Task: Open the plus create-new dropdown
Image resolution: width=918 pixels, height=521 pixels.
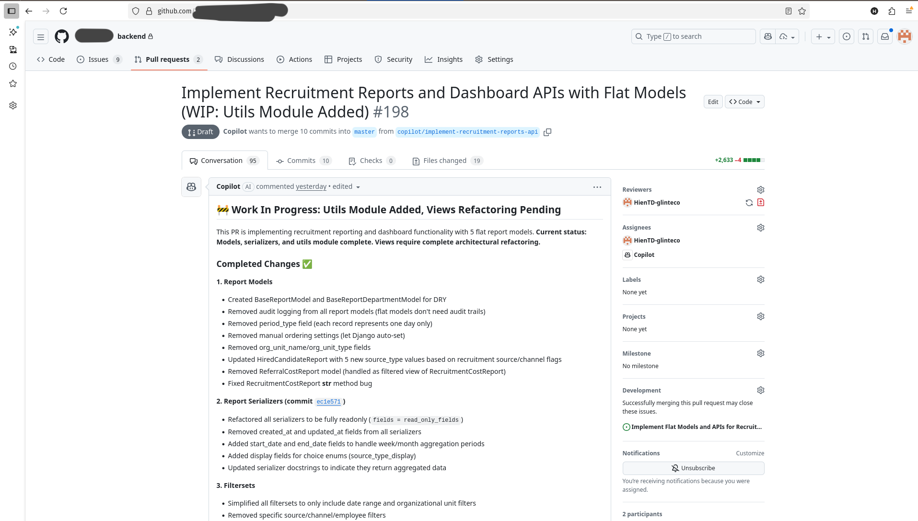Action: pos(823,36)
